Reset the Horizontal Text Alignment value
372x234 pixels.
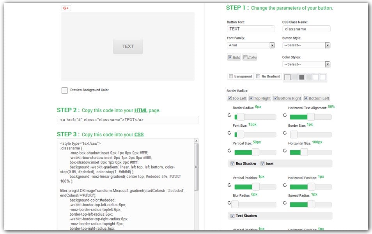285,116
